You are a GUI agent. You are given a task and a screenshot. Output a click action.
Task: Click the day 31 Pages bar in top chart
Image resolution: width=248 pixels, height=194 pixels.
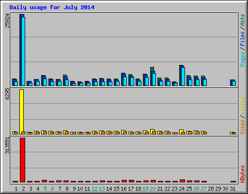pos(234,83)
